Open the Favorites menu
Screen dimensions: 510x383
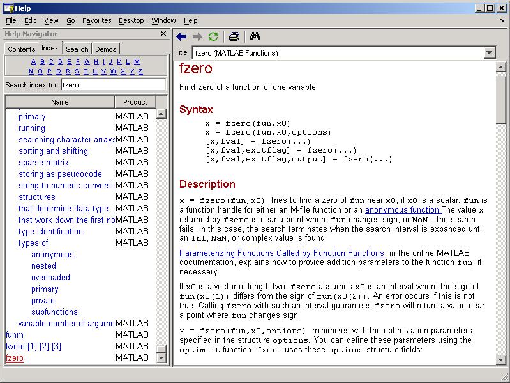96,20
